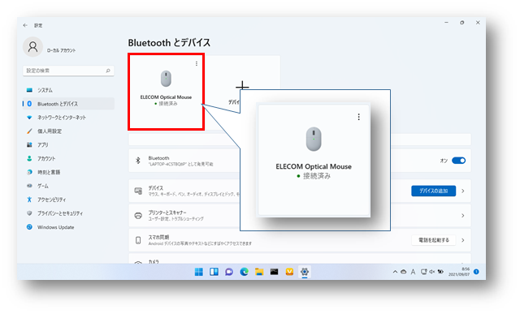Open the Widgets panel from taskbar
The width and height of the screenshot is (520, 314).
coord(214,272)
